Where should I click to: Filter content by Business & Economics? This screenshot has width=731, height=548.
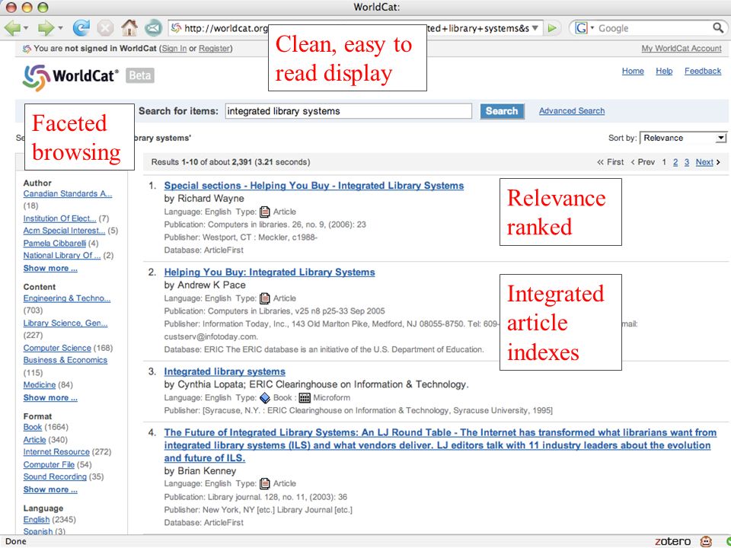pyautogui.click(x=65, y=360)
